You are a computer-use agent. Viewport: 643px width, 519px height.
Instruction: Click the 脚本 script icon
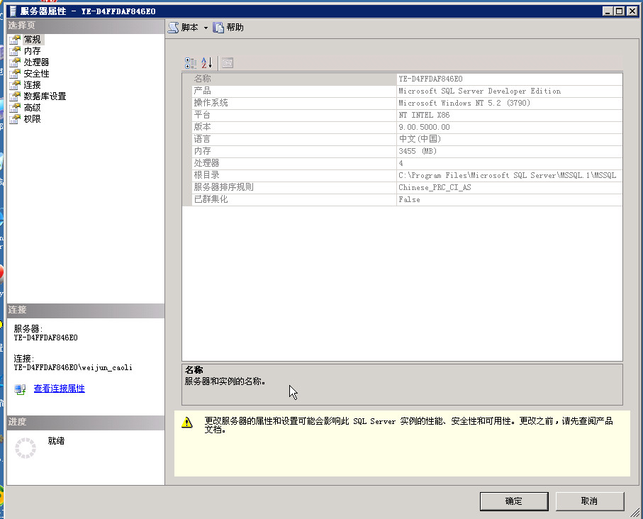point(174,28)
